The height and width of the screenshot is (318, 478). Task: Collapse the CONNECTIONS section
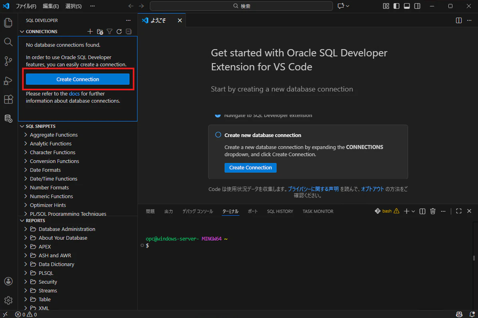(x=22, y=32)
